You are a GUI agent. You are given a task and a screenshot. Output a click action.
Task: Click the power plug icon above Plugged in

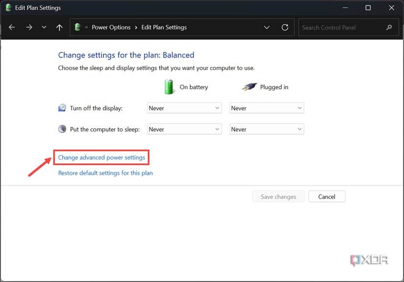point(249,87)
